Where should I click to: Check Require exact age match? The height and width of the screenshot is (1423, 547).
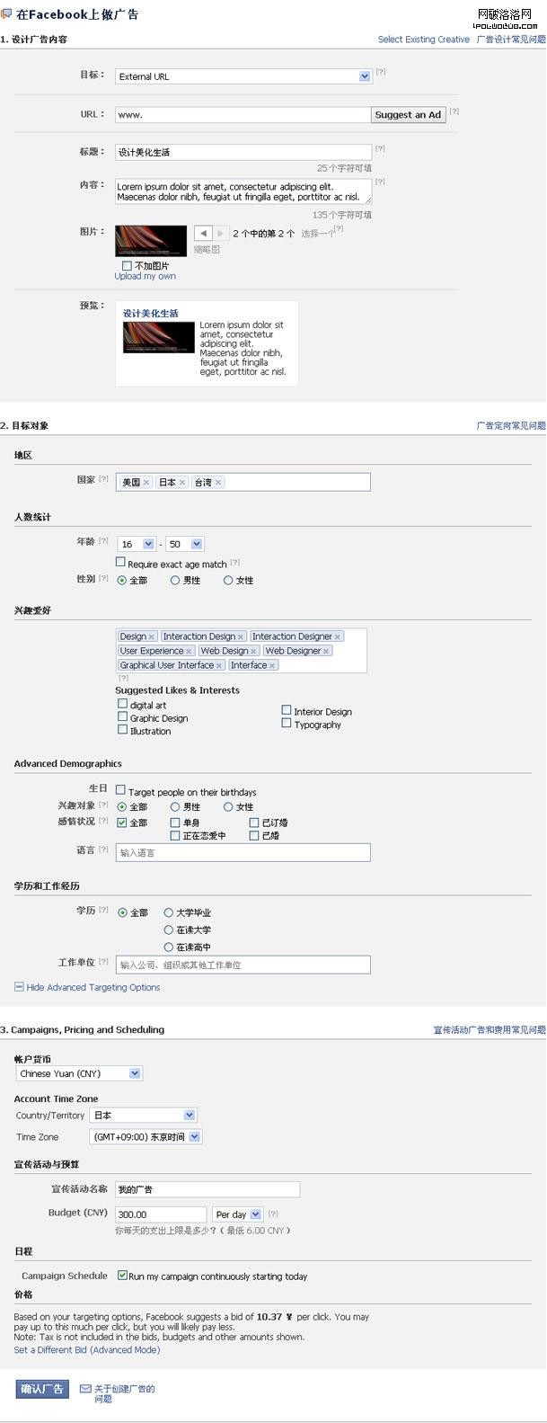120,562
